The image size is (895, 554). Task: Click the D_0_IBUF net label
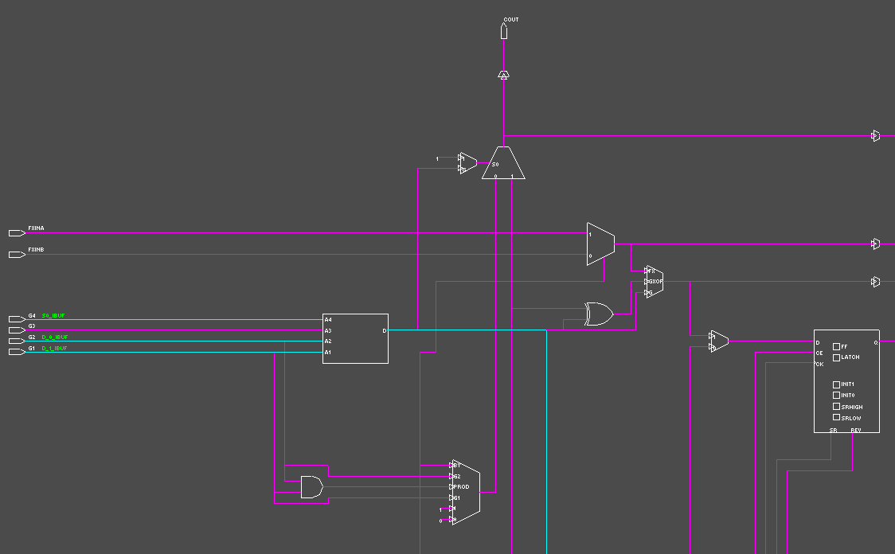(x=55, y=337)
